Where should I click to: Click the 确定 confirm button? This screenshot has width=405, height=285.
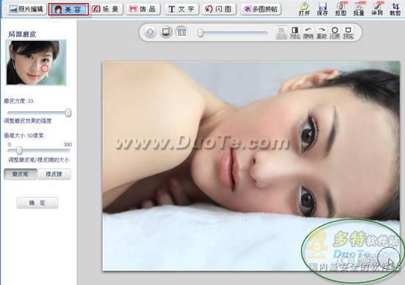(x=37, y=203)
